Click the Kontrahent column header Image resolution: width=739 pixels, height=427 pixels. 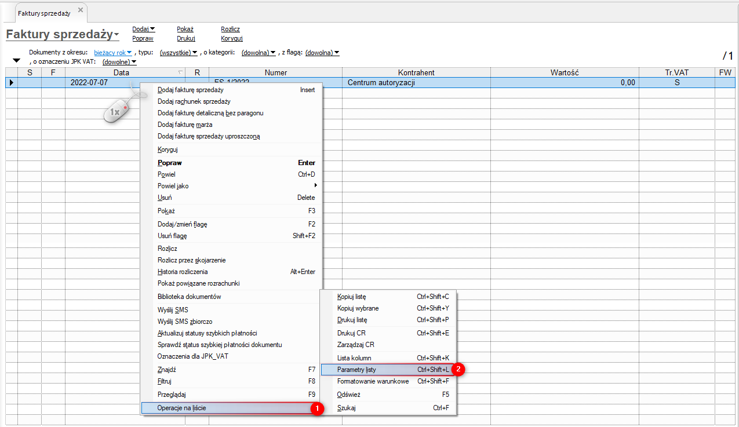coord(416,72)
